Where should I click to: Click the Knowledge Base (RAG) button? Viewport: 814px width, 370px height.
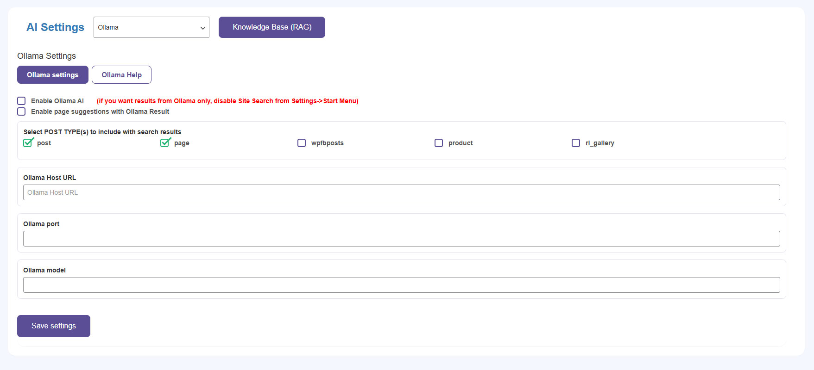click(271, 27)
